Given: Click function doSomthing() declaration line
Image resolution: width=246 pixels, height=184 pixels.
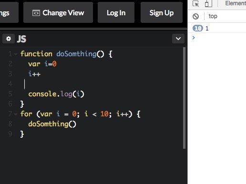Looking at the screenshot, I should [66, 54].
